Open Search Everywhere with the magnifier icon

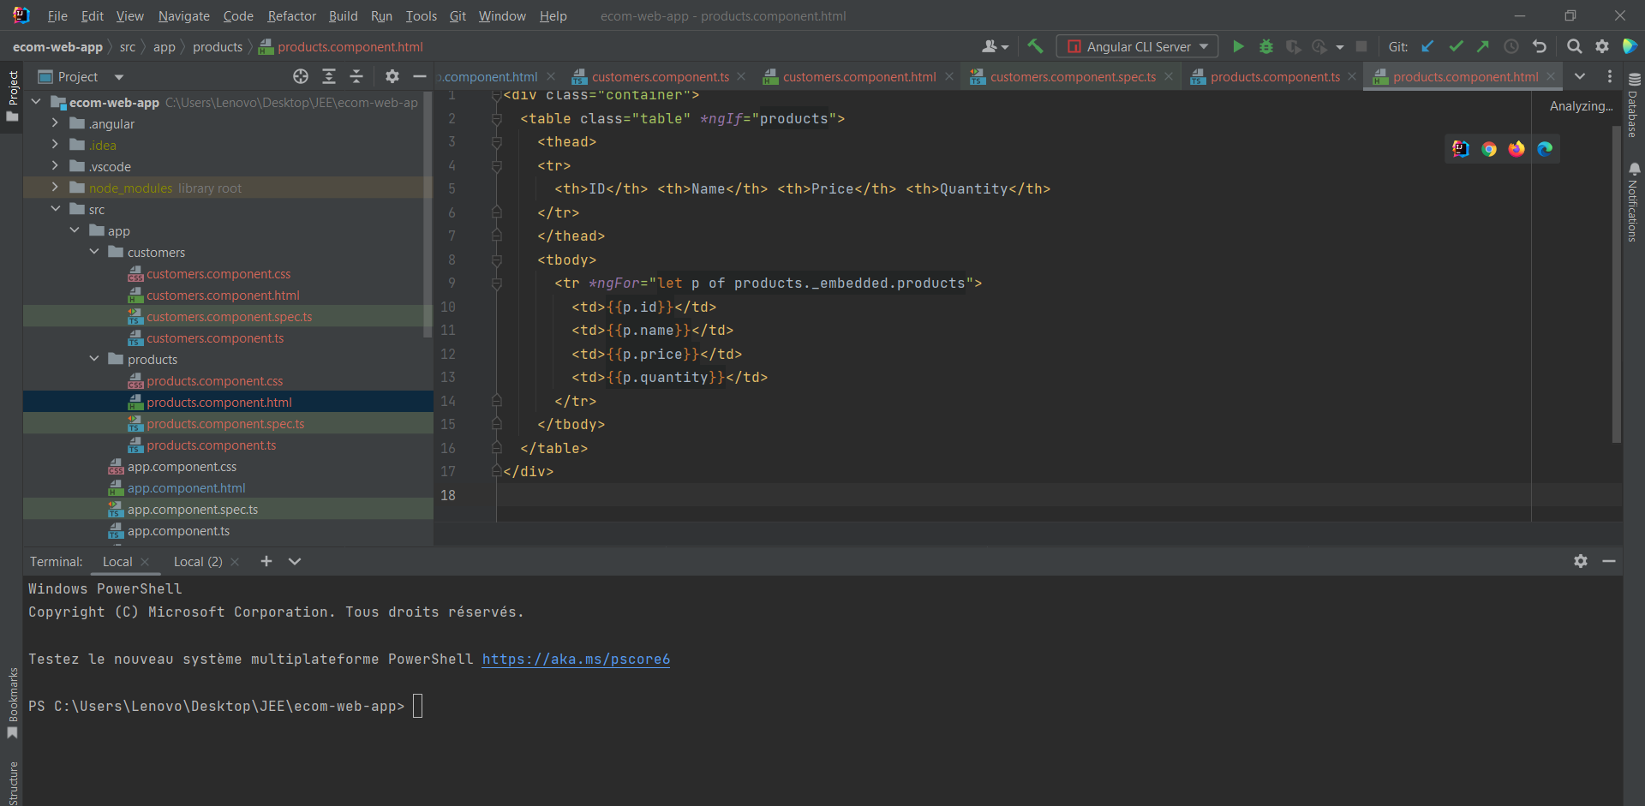(1575, 46)
